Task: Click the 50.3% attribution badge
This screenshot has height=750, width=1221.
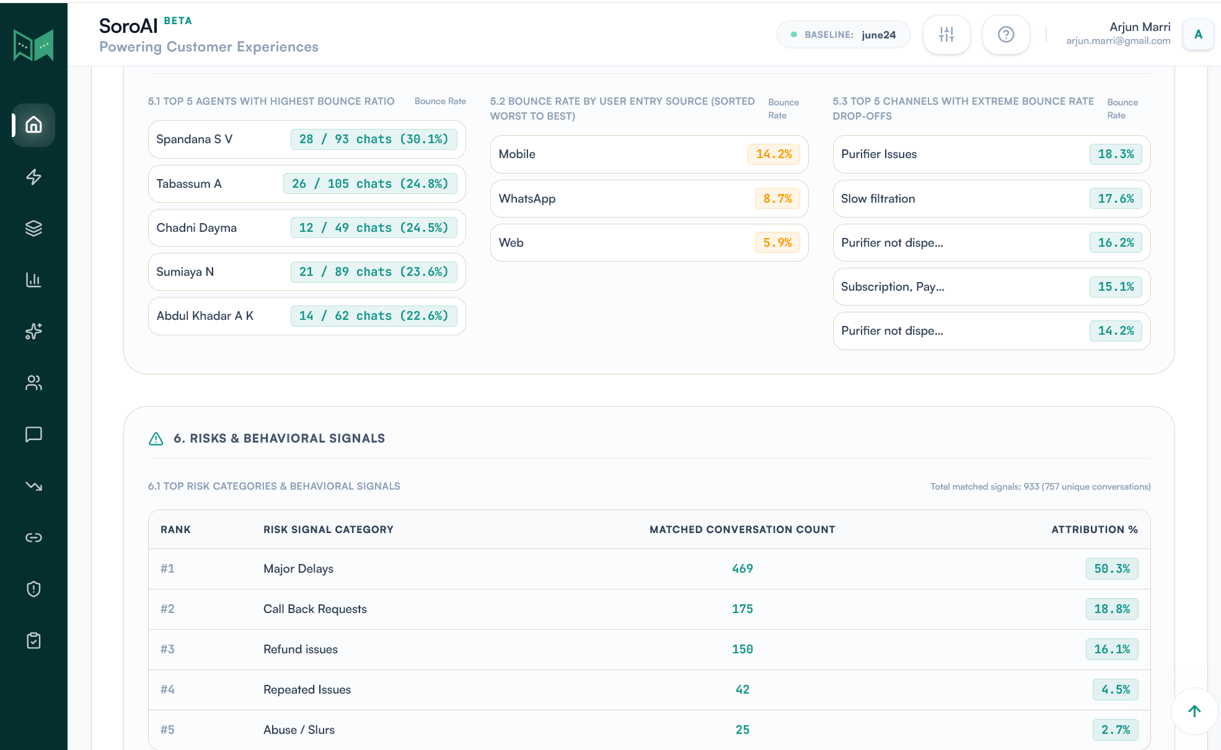Action: pyautogui.click(x=1112, y=569)
